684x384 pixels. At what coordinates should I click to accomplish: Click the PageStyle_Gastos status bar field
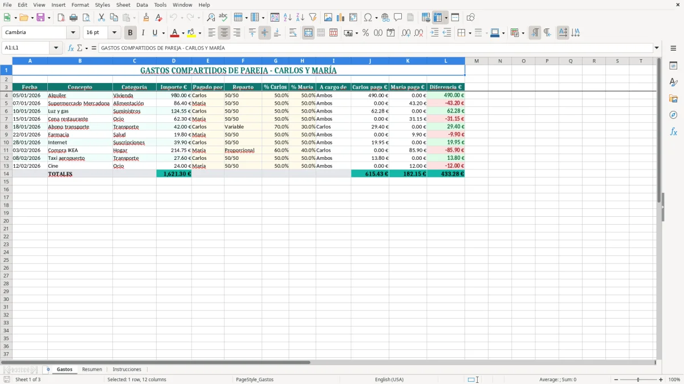coord(255,379)
